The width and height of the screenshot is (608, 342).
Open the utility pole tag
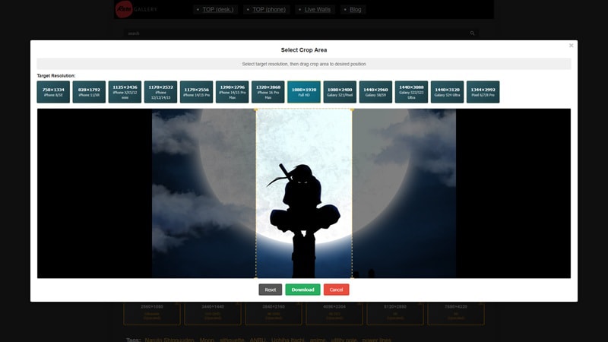tap(344, 340)
